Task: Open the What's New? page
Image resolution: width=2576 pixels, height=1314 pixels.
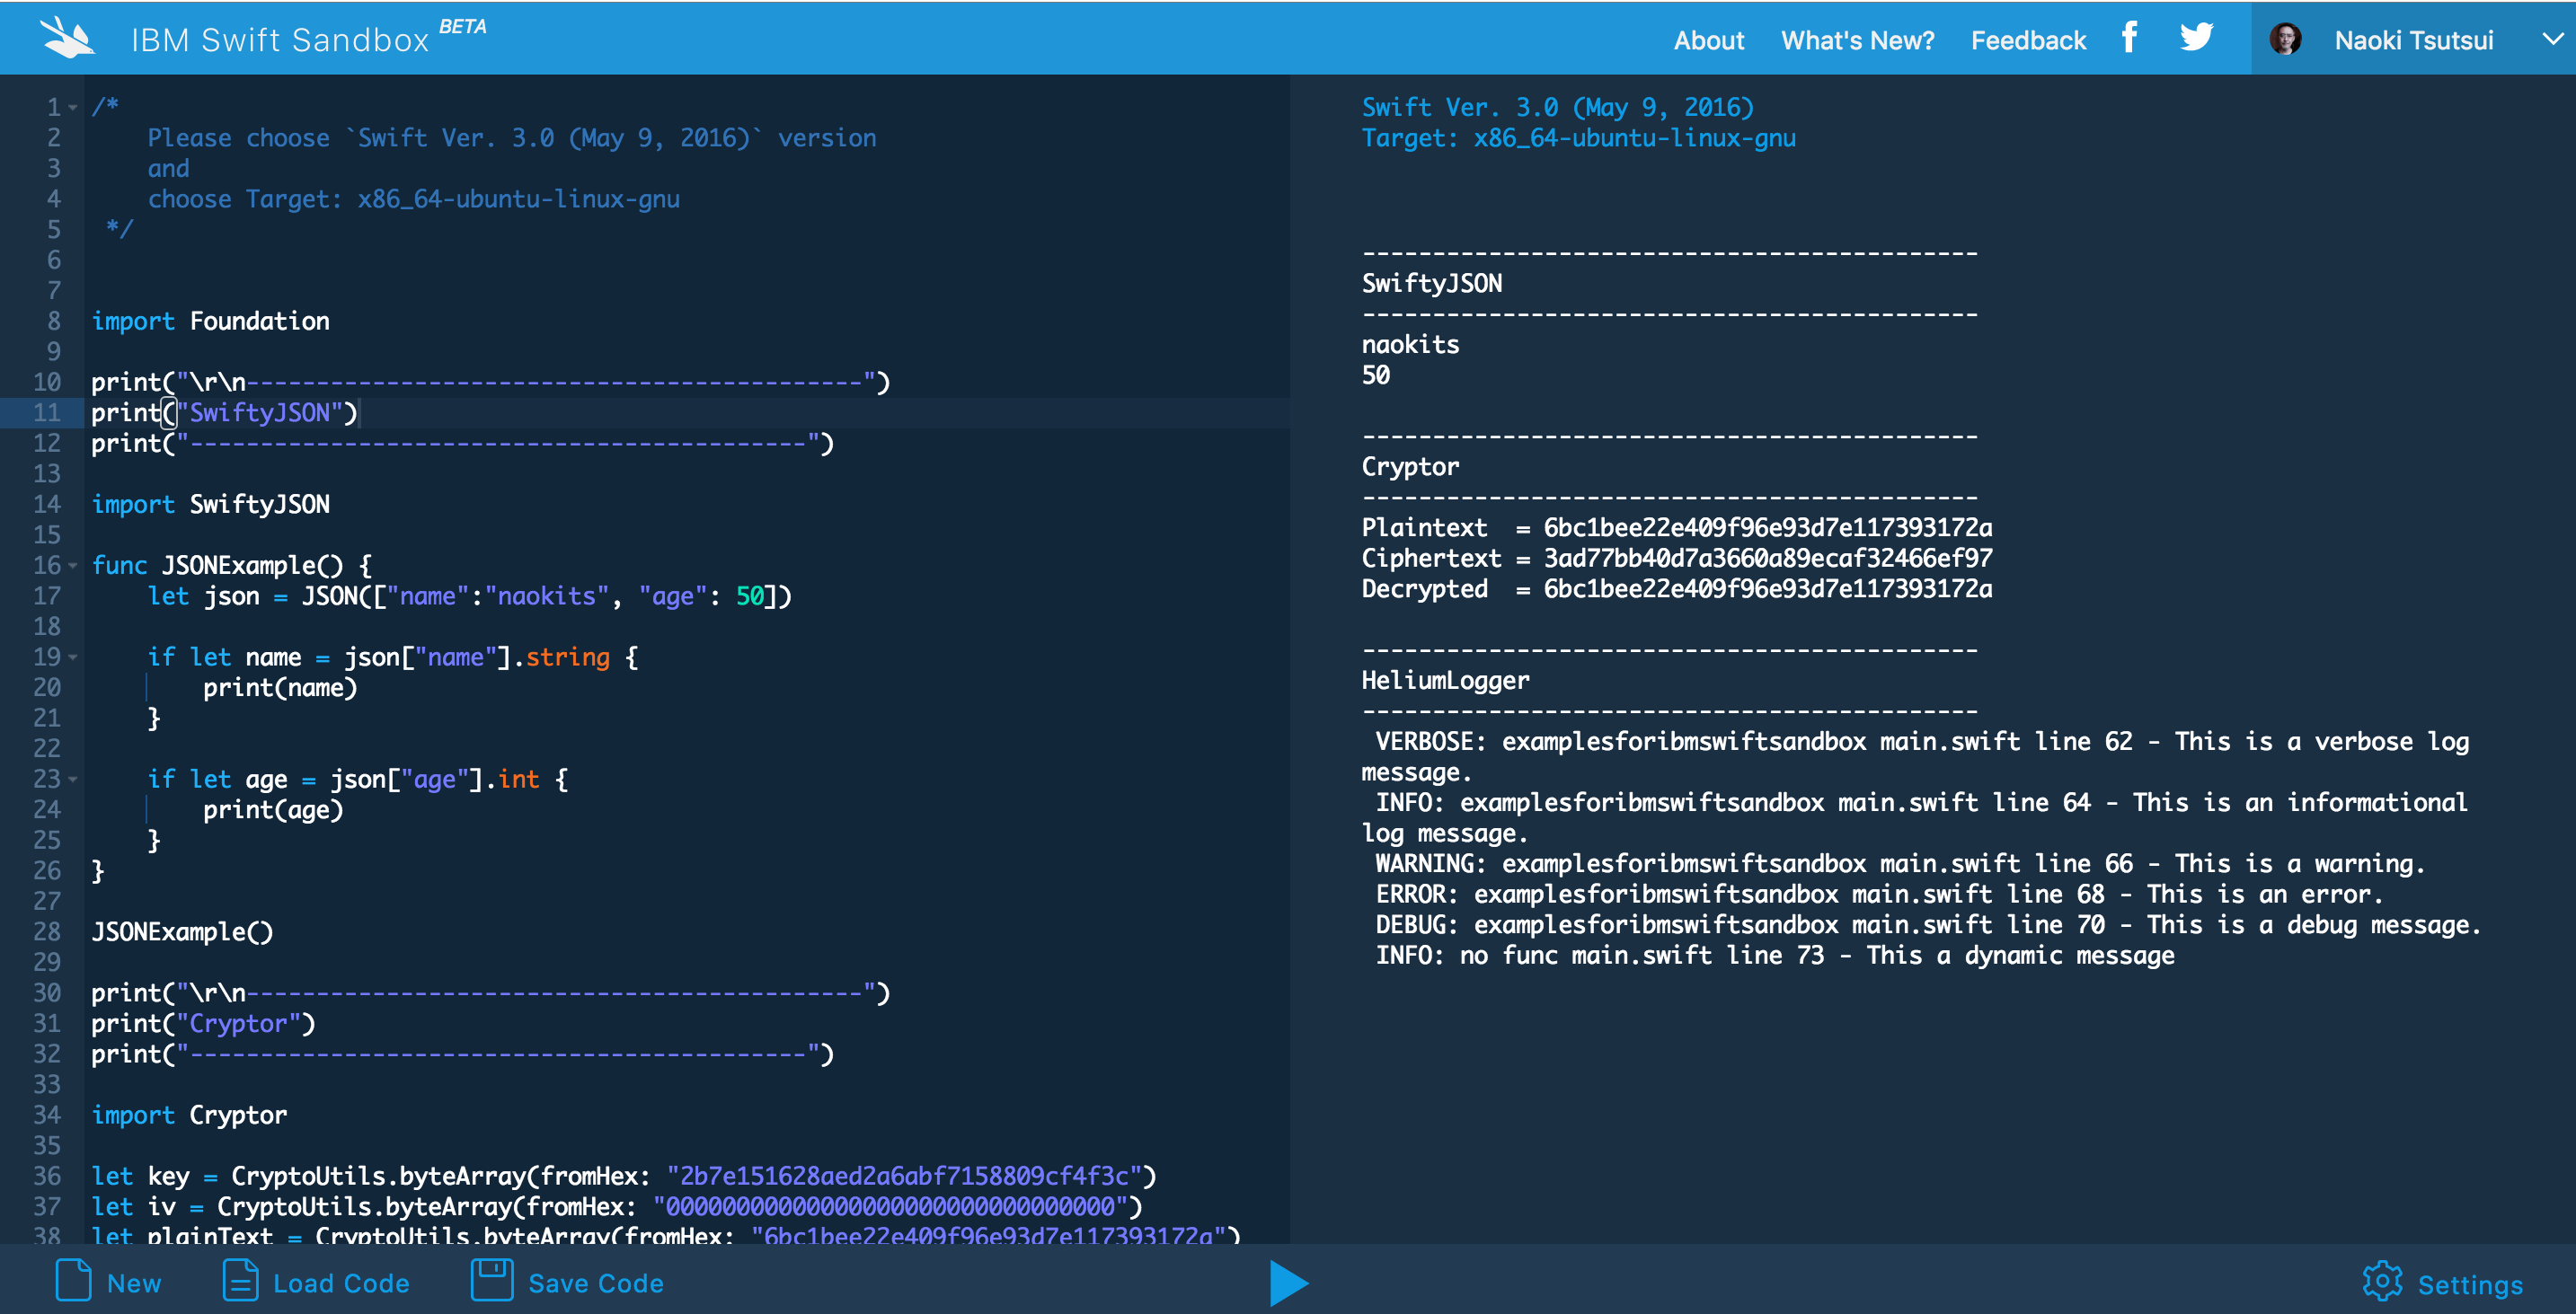Action: pos(1857,41)
